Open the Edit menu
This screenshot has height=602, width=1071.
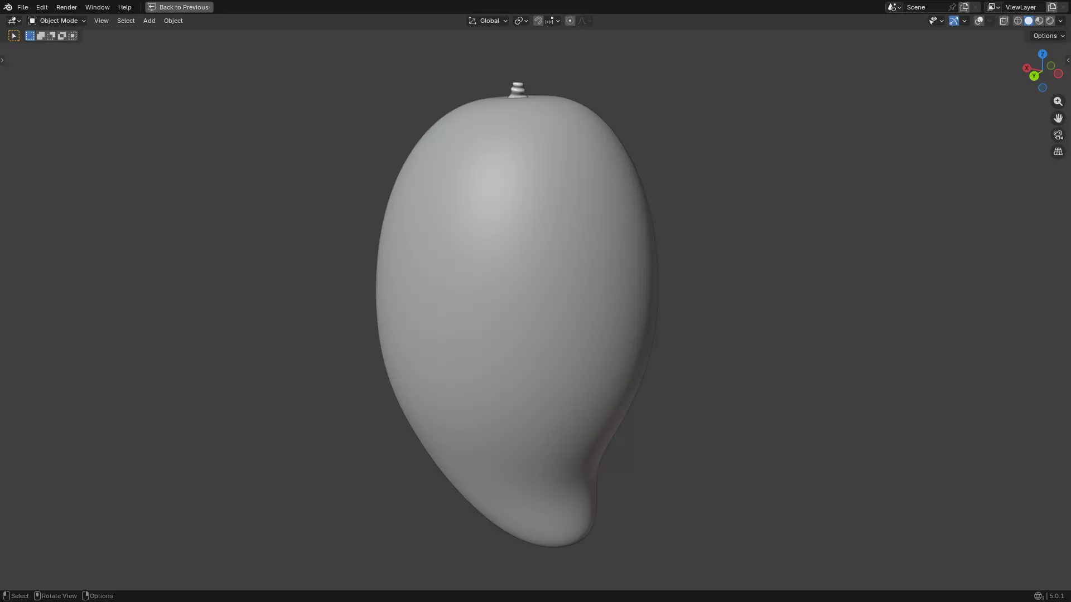42,7
